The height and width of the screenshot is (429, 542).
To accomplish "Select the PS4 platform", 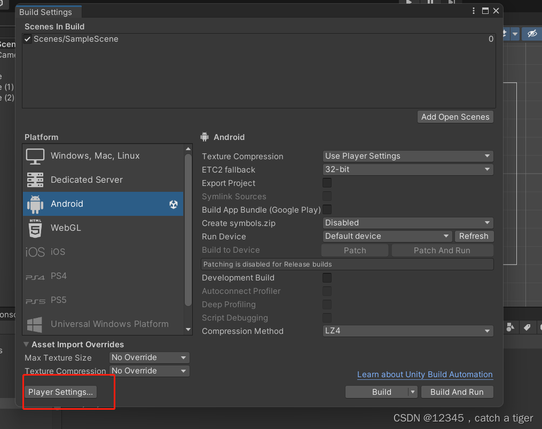I will tap(103, 276).
